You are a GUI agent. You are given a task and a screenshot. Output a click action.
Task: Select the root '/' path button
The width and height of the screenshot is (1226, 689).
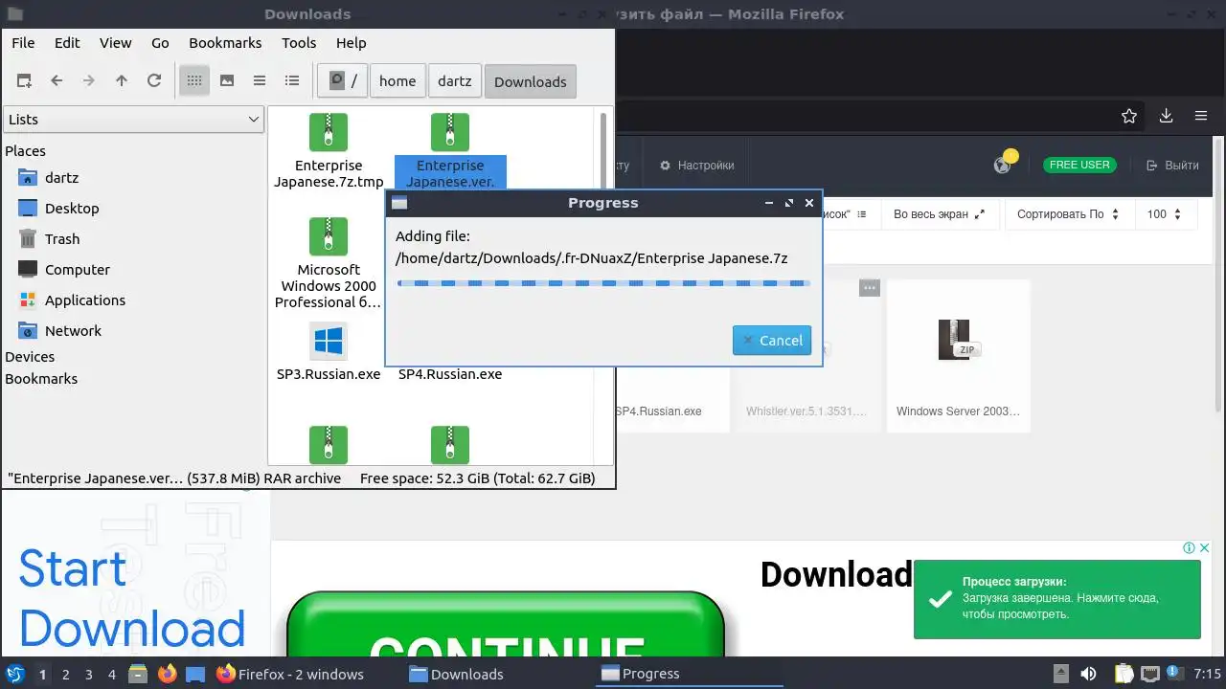coord(343,81)
